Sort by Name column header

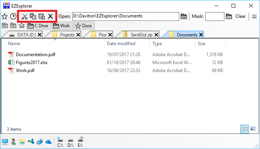[14, 44]
